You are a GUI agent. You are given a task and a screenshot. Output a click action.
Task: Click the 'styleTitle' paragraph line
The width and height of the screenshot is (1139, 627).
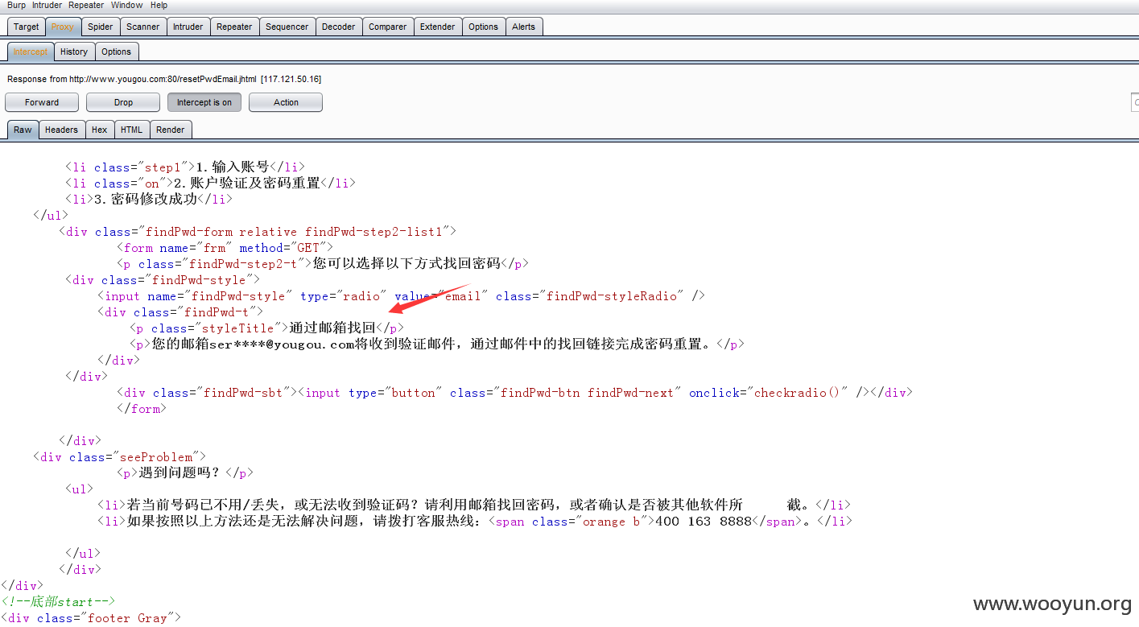tap(266, 328)
